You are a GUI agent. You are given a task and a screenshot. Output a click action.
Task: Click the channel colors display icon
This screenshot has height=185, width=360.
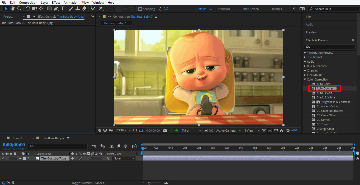[x=177, y=130]
